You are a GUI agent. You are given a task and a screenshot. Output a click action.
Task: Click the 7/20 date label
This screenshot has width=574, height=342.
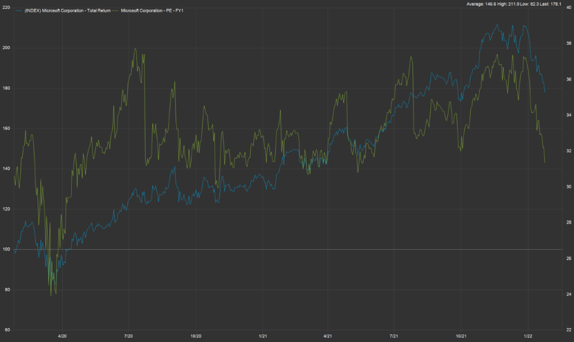click(128, 336)
